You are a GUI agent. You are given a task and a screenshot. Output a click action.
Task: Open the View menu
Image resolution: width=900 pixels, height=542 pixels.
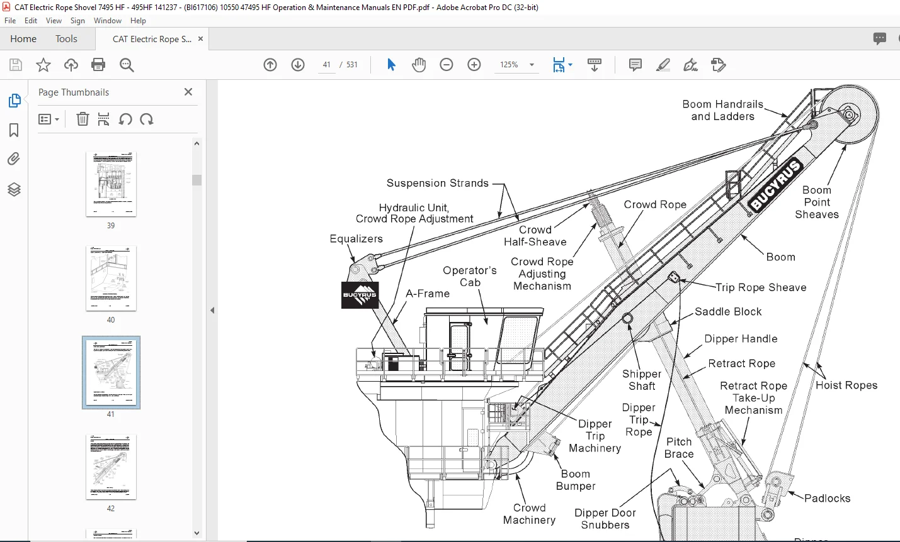[x=54, y=21]
